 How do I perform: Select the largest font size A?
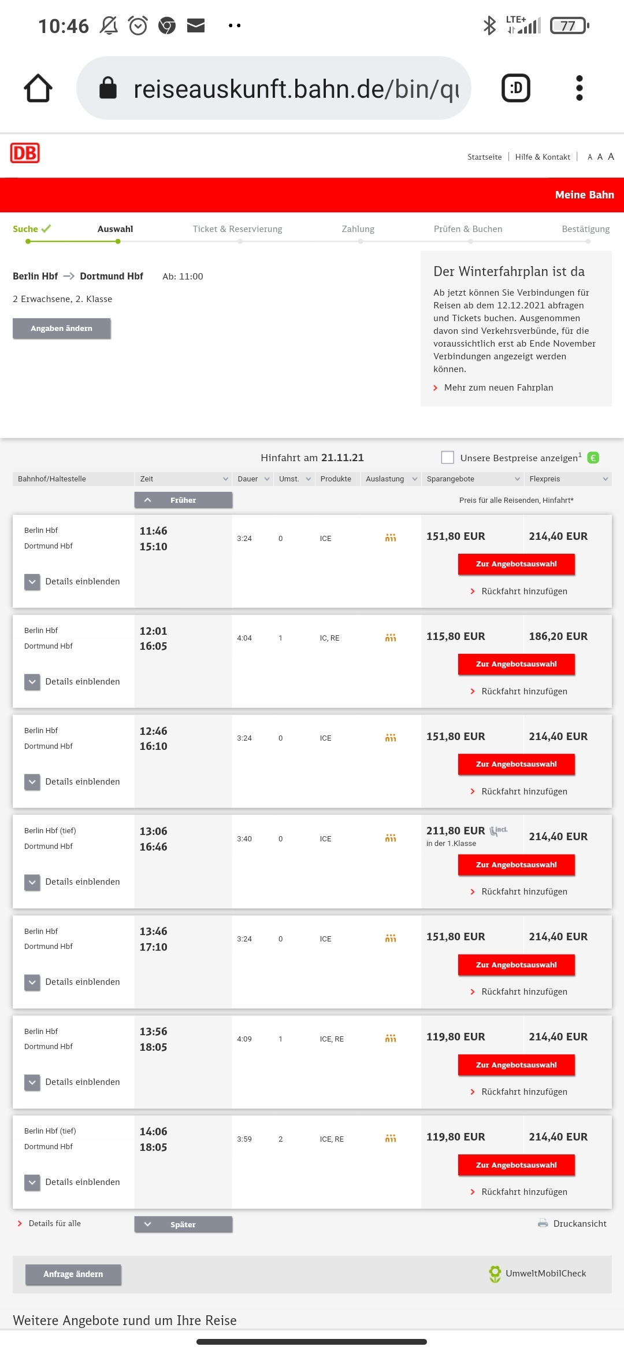tap(611, 156)
